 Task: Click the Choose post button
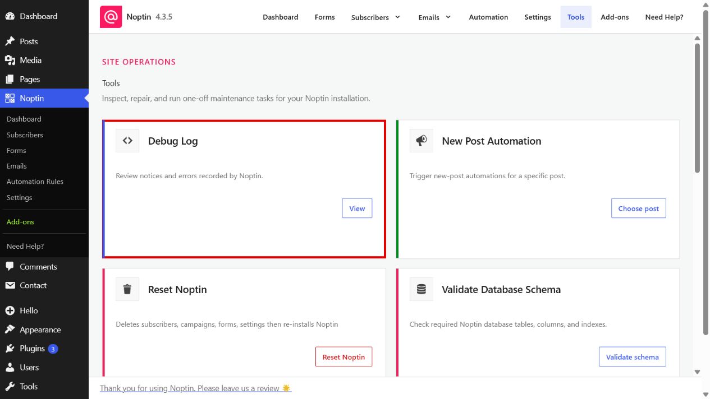[x=638, y=208]
